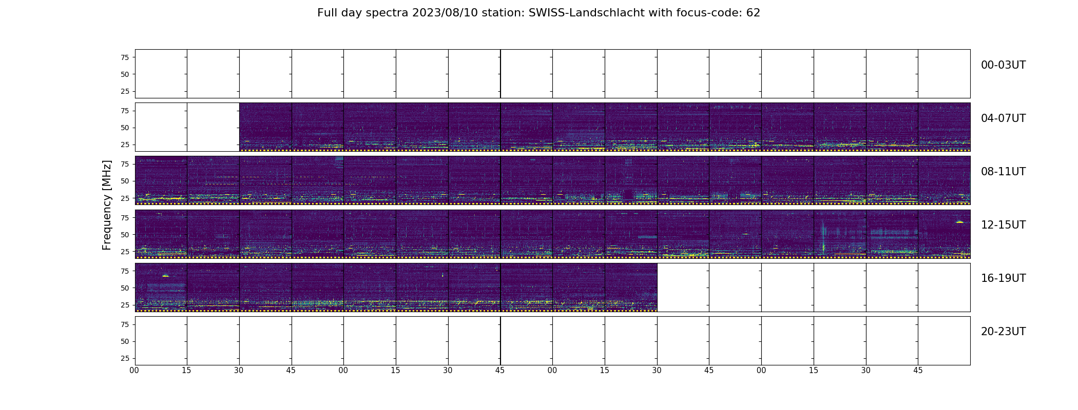Click the dark square patch in the 08-11UT row
This screenshot has height=410, width=1078.
(x=629, y=195)
